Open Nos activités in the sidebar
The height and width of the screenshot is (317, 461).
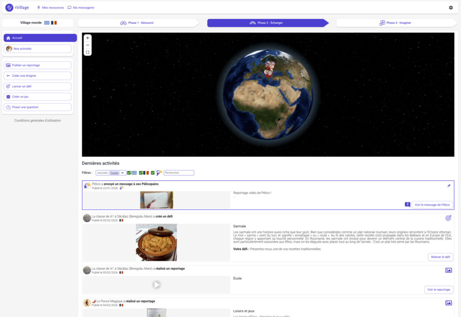tap(38, 49)
